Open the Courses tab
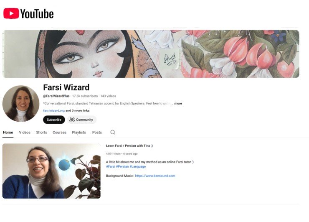 pyautogui.click(x=59, y=133)
